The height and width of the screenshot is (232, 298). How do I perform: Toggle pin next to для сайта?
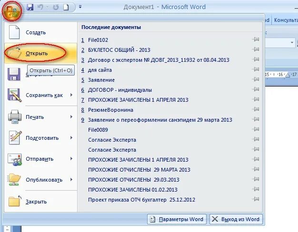[x=256, y=69]
